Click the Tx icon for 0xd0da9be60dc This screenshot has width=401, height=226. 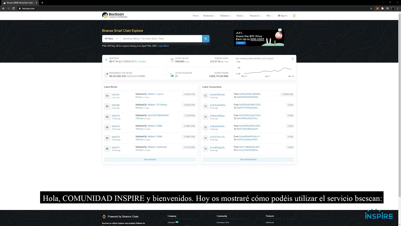[206, 127]
